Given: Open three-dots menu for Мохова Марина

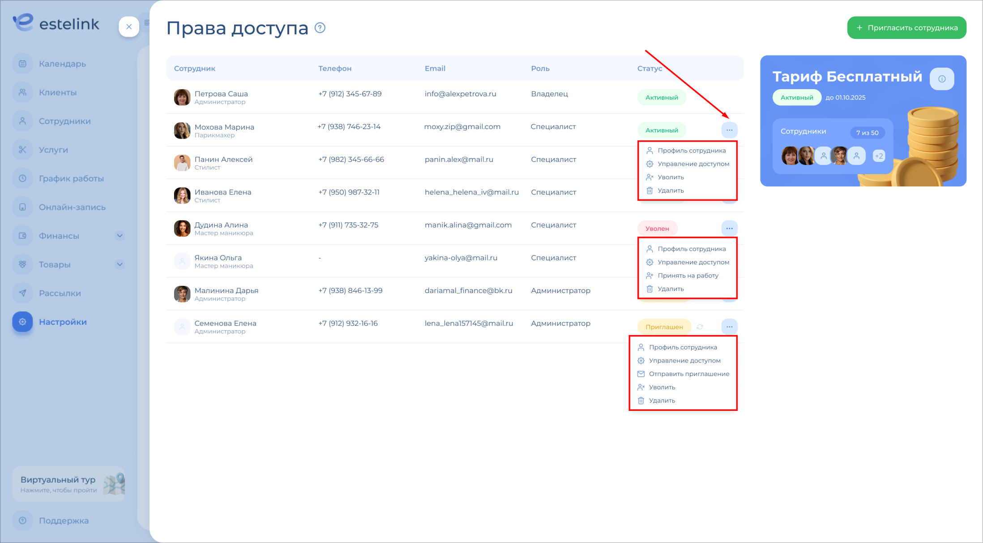Looking at the screenshot, I should pos(729,130).
